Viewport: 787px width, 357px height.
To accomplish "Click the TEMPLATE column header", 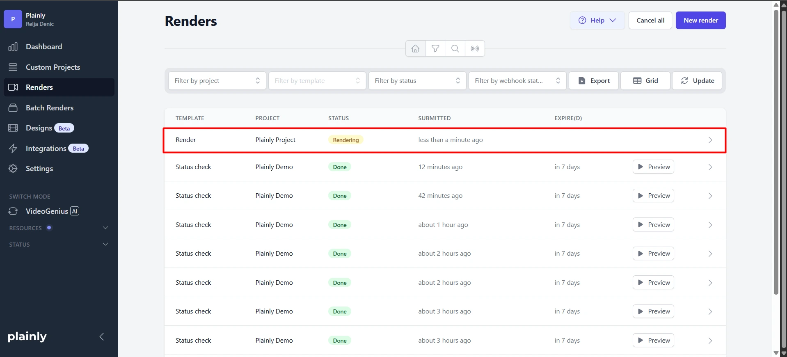I will coord(190,118).
